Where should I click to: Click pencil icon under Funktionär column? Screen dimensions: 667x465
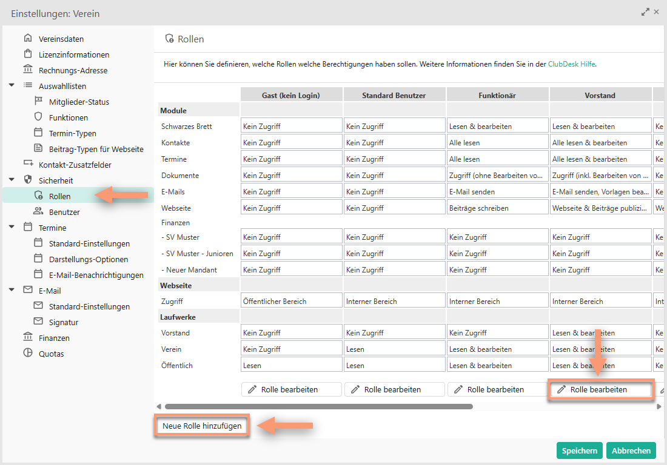tap(458, 389)
